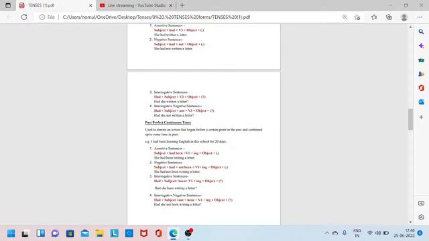Open the Mail app on the taskbar
The image size is (429, 241).
[85, 233]
